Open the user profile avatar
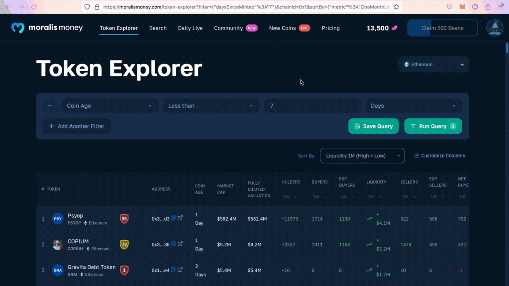 coord(495,28)
